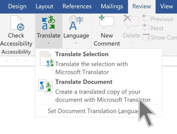The width and height of the screenshot is (177, 134).
Task: Open the View tab
Action: [x=167, y=6]
